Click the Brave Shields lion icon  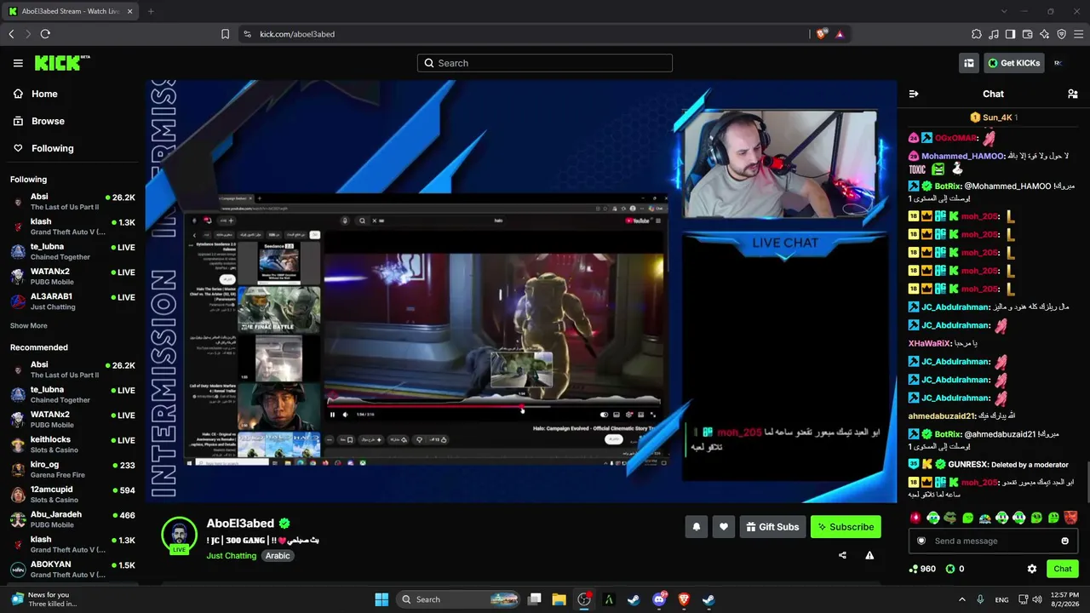tap(821, 34)
